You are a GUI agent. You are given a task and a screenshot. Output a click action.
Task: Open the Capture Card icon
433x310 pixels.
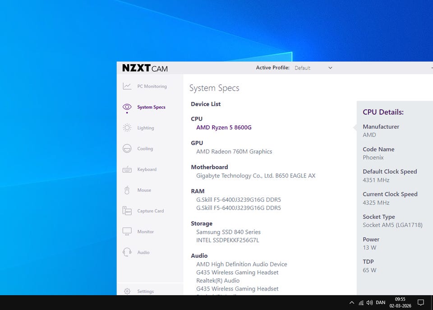[x=127, y=211]
